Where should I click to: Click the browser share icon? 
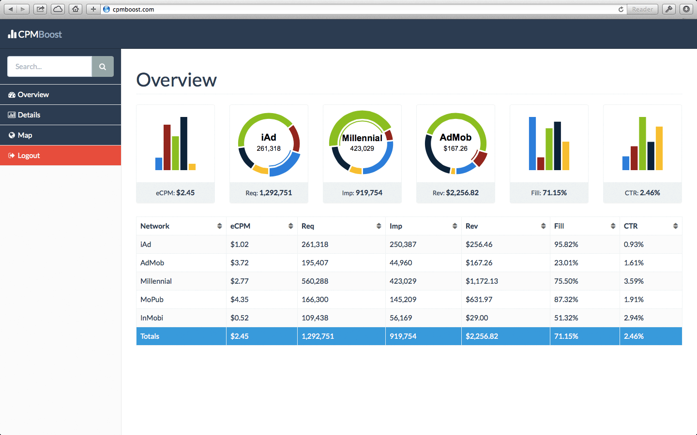pyautogui.click(x=40, y=9)
